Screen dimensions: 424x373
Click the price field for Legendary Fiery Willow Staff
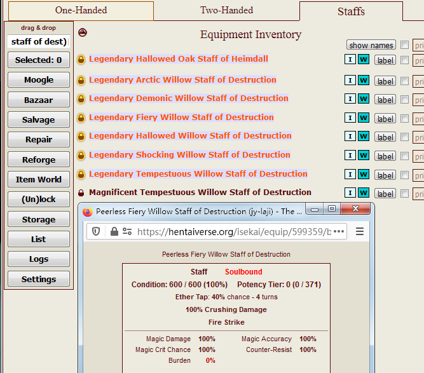coord(418,119)
